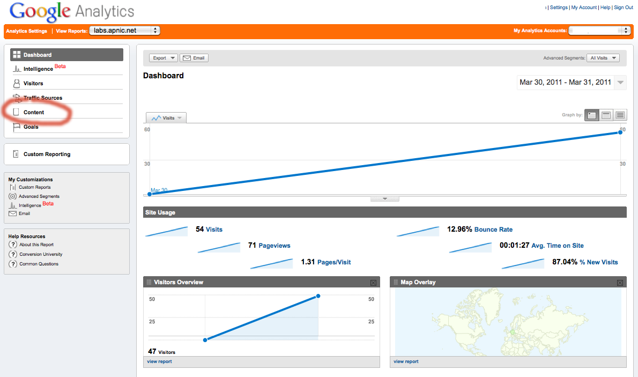Viewport: 638px width, 377px height.
Task: Click the Content page icon
Action: pos(16,112)
